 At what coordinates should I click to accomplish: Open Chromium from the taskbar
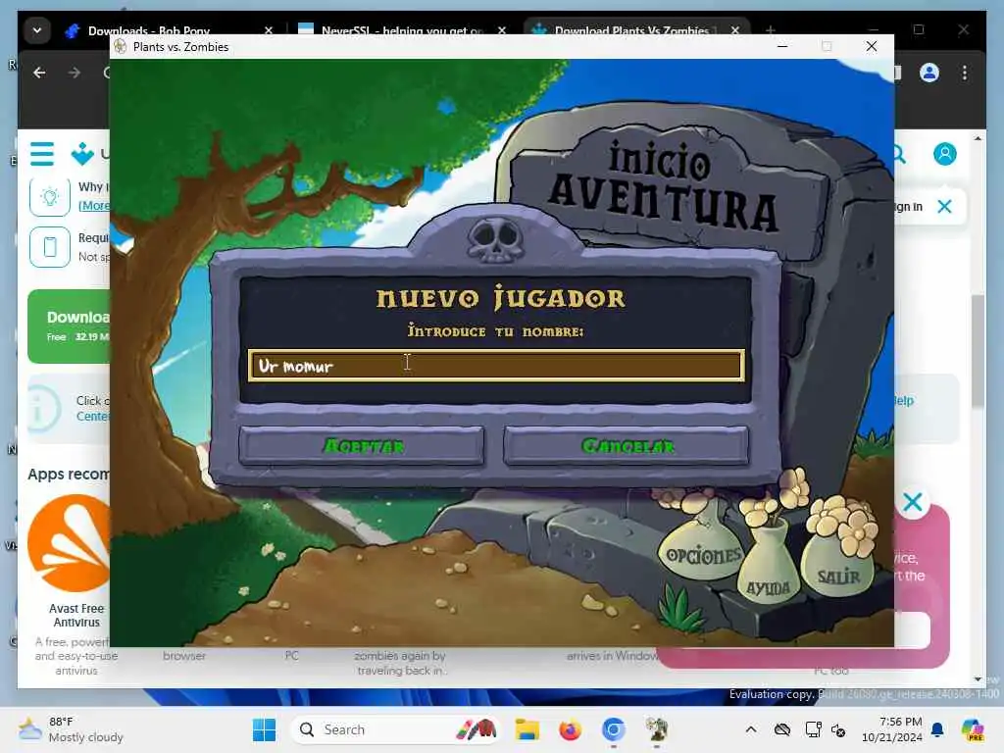pos(613,729)
